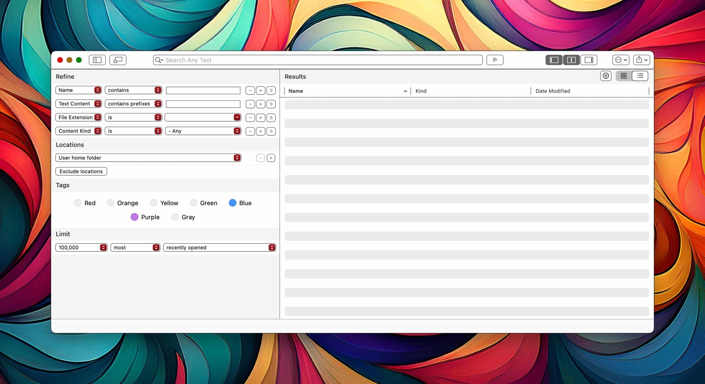Image resolution: width=705 pixels, height=384 pixels.
Task: Click the sidebar toggle icon in toolbar
Action: 97,60
